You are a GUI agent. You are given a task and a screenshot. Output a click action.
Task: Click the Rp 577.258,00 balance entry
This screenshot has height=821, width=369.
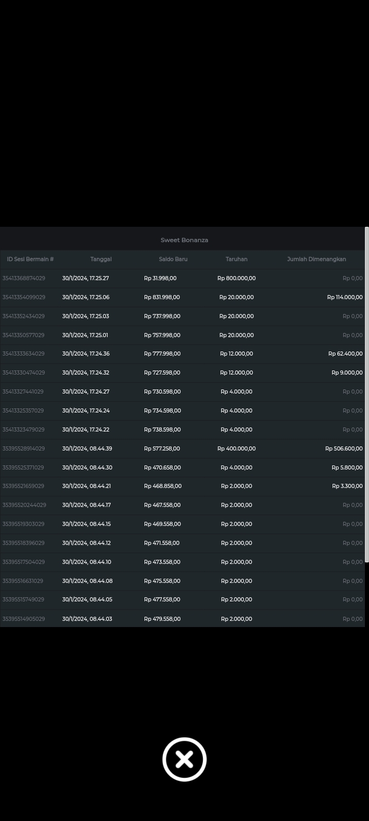(x=162, y=448)
